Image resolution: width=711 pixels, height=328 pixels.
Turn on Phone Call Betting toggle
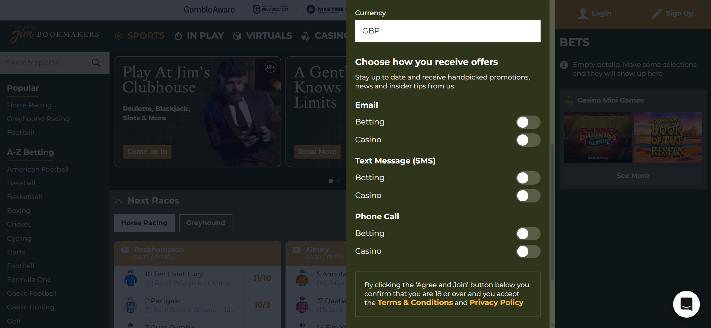pos(528,234)
